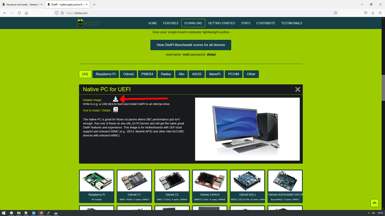Filter devices by PINE64
Screen dimensions: 385x216
tap(147, 74)
